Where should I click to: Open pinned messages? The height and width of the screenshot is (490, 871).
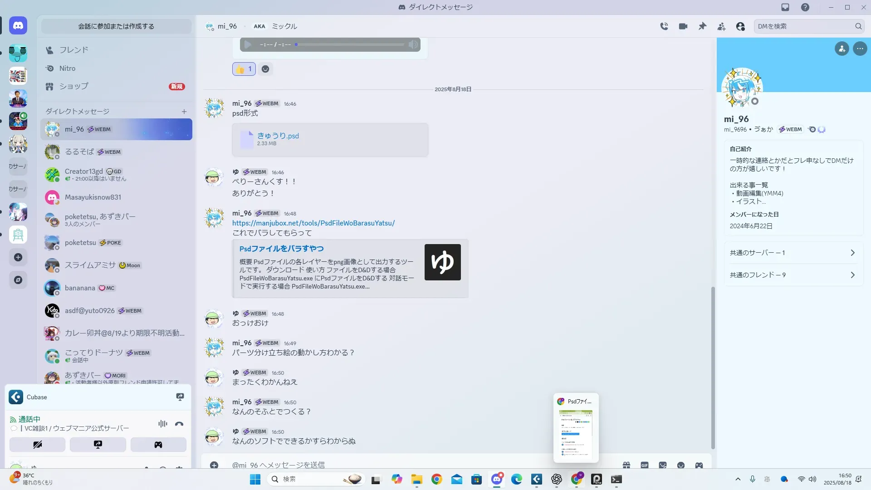point(702,26)
